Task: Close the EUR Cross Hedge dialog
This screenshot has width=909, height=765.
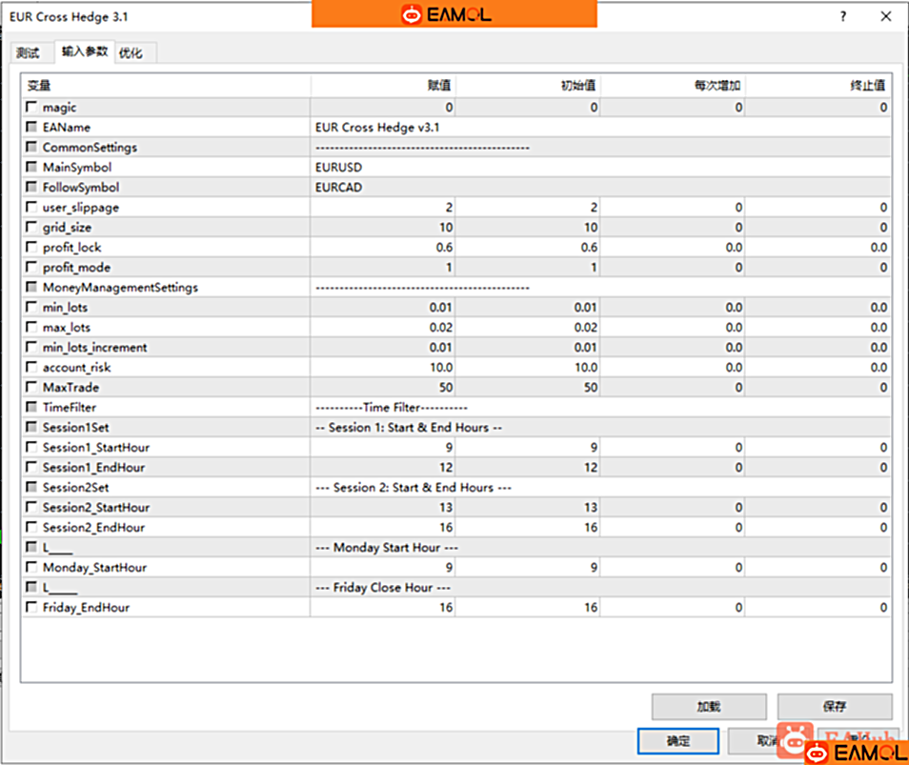Action: [885, 16]
